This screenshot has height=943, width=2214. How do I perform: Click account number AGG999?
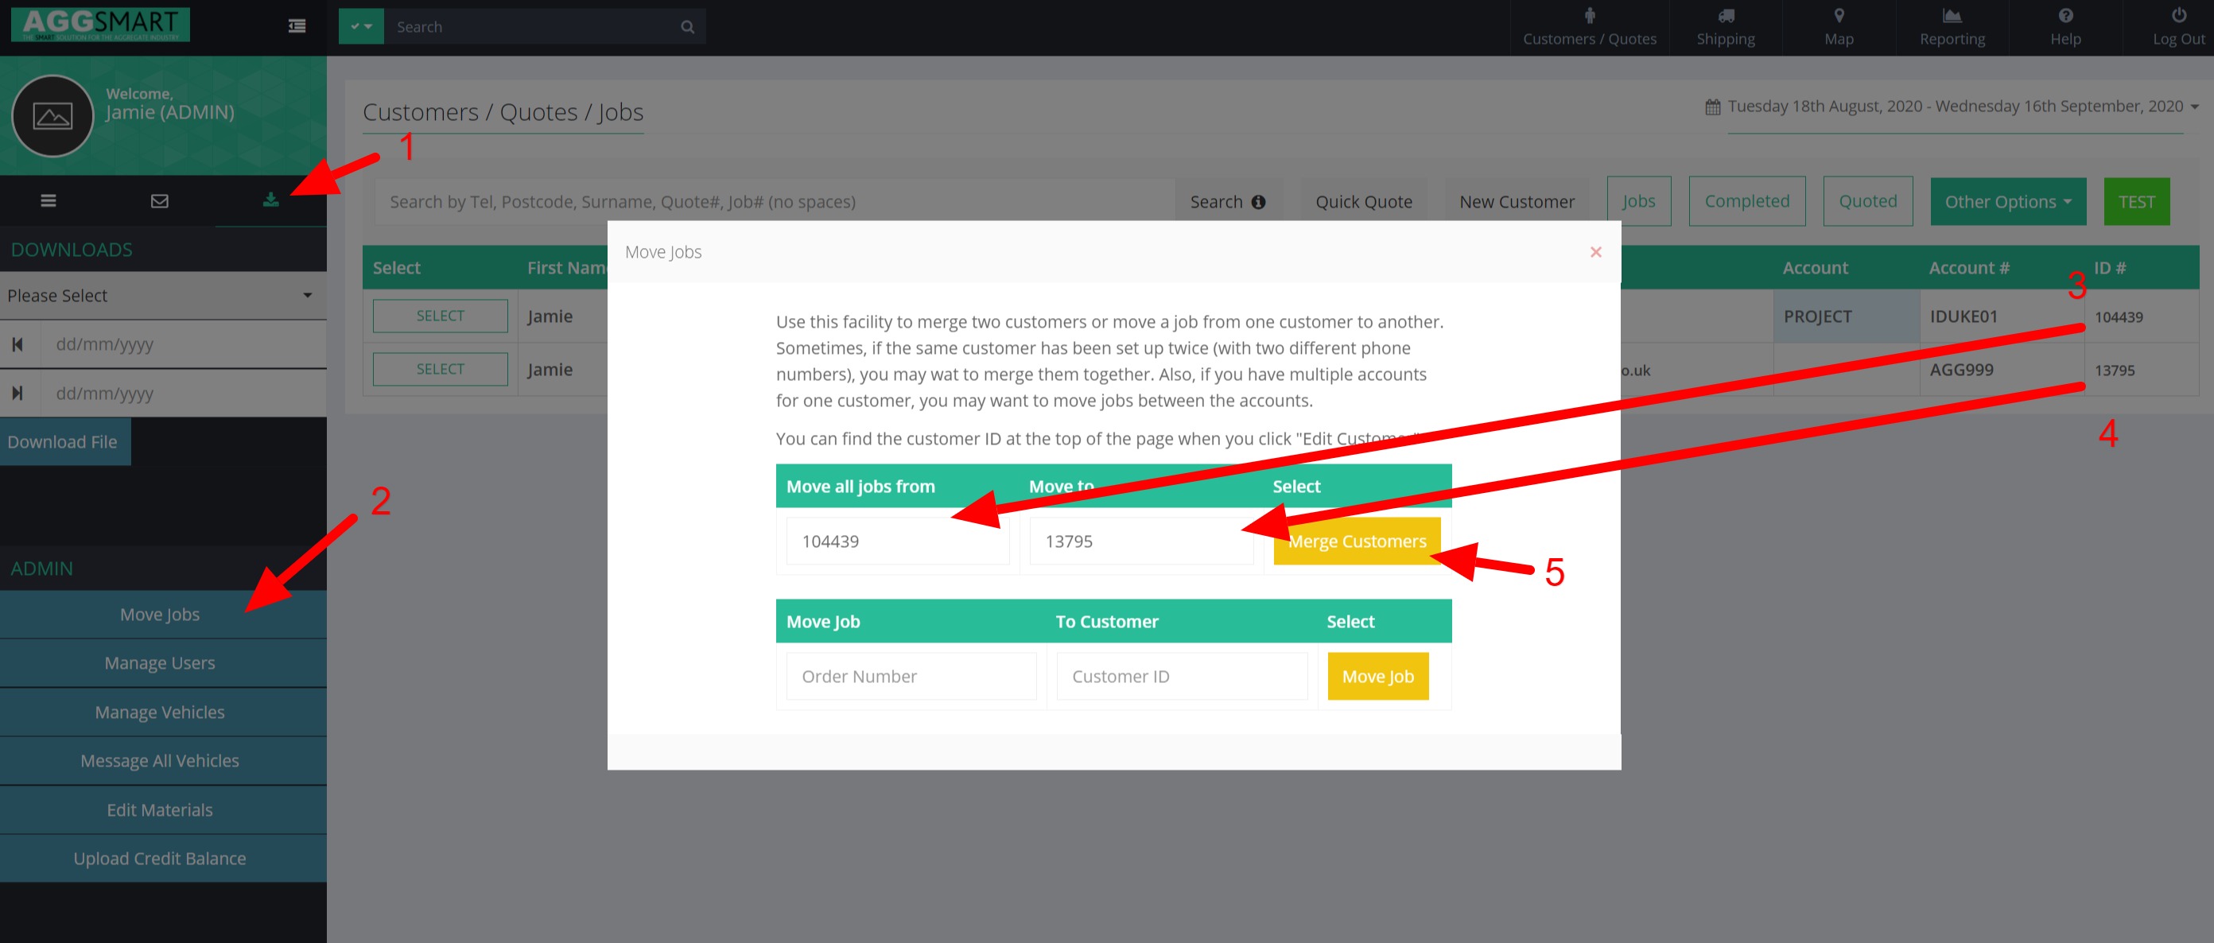click(x=1961, y=370)
